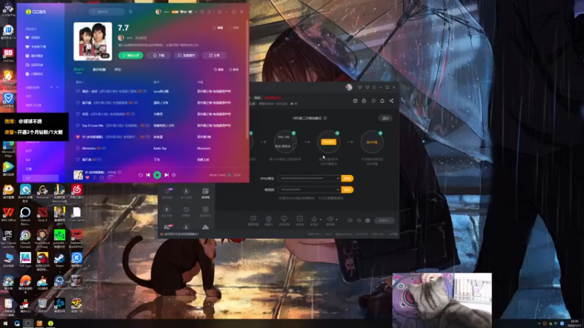Focus the QQ Music search field

click(x=107, y=12)
